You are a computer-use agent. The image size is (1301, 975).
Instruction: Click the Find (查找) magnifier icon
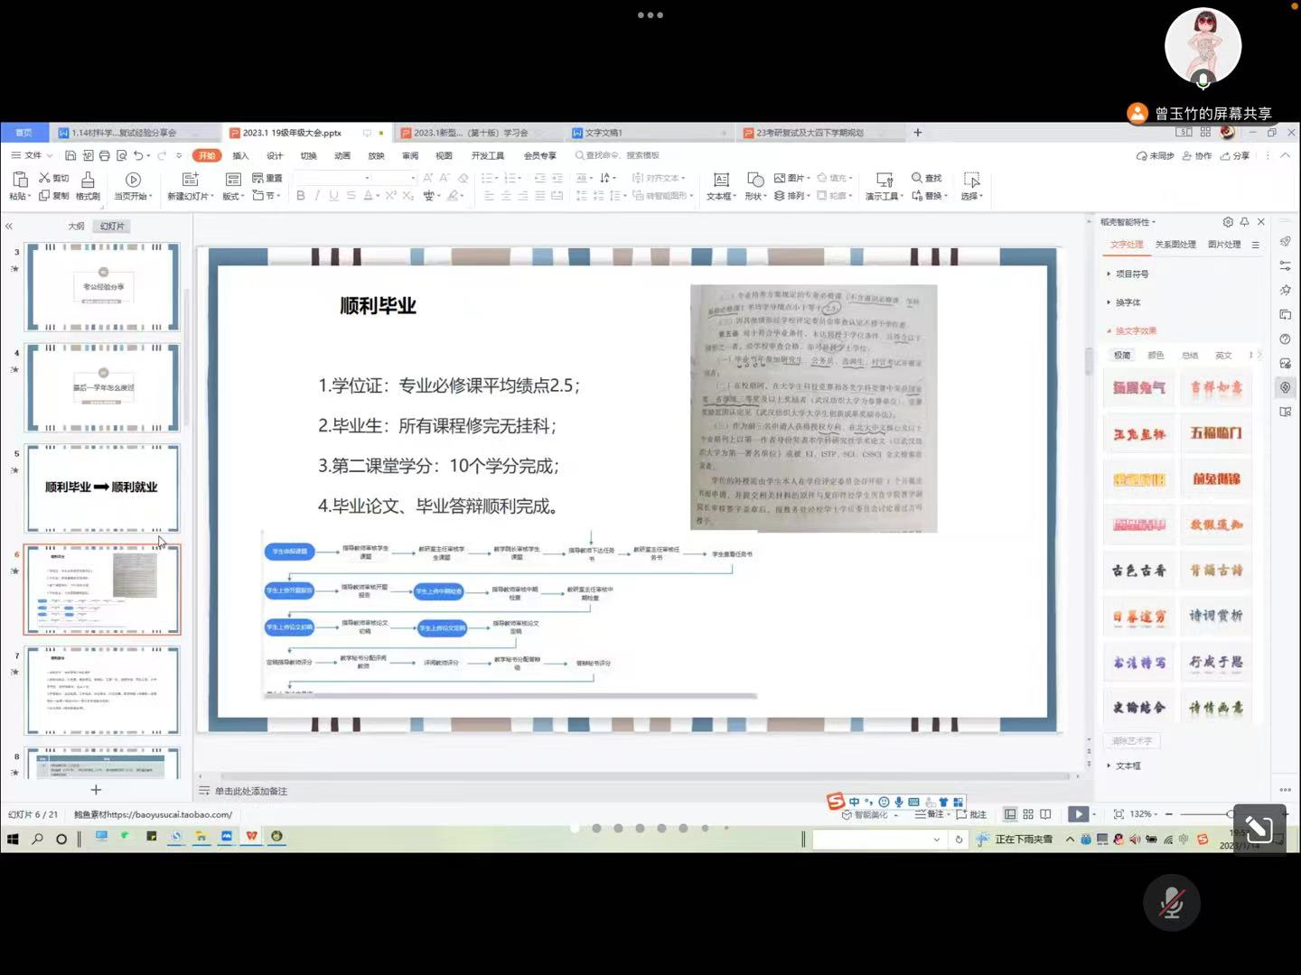(917, 178)
